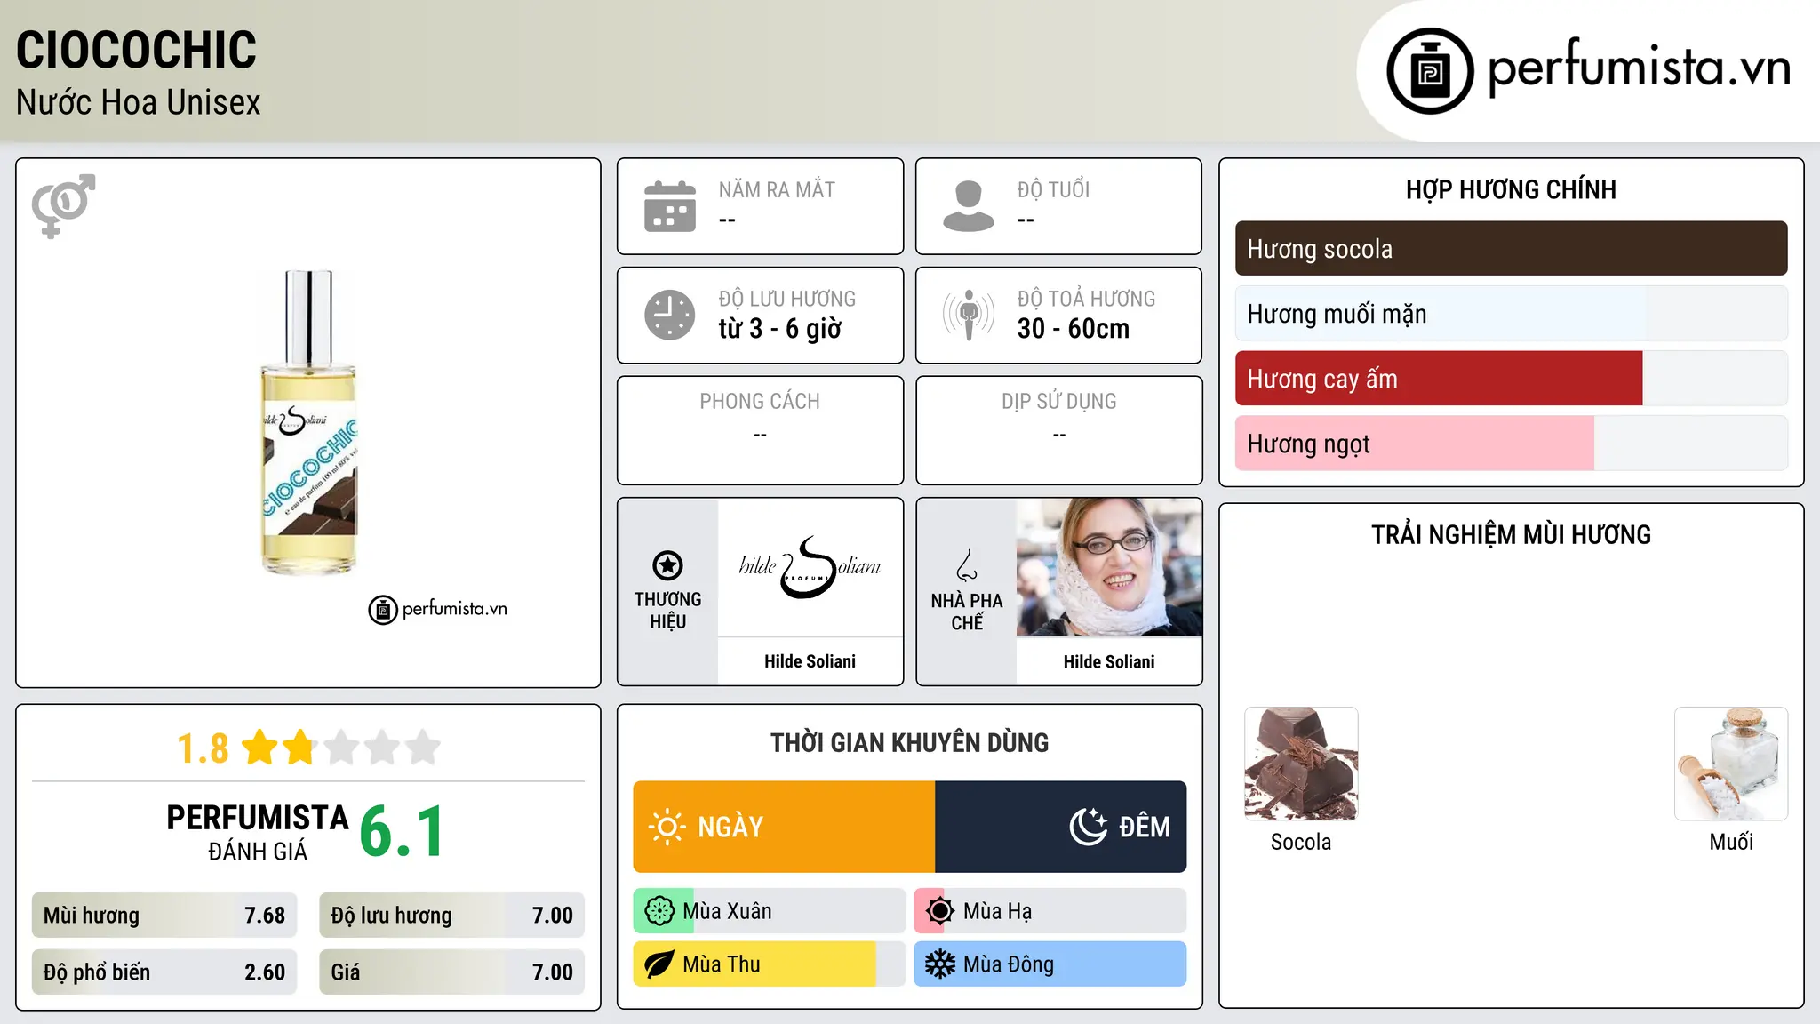Click the PERFUMISTA ĐÁNH GIÁ label
The width and height of the screenshot is (1820, 1024).
click(x=258, y=832)
